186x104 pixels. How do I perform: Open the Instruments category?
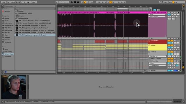(8, 23)
